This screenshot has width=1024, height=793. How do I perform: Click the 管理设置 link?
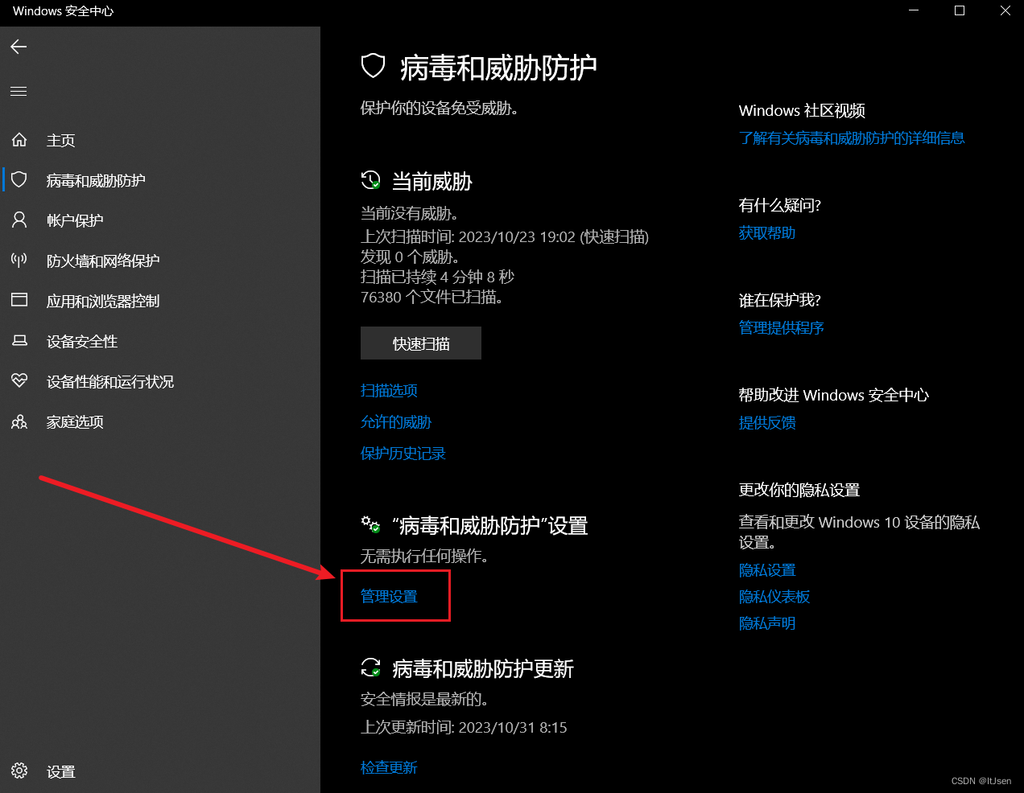point(389,596)
